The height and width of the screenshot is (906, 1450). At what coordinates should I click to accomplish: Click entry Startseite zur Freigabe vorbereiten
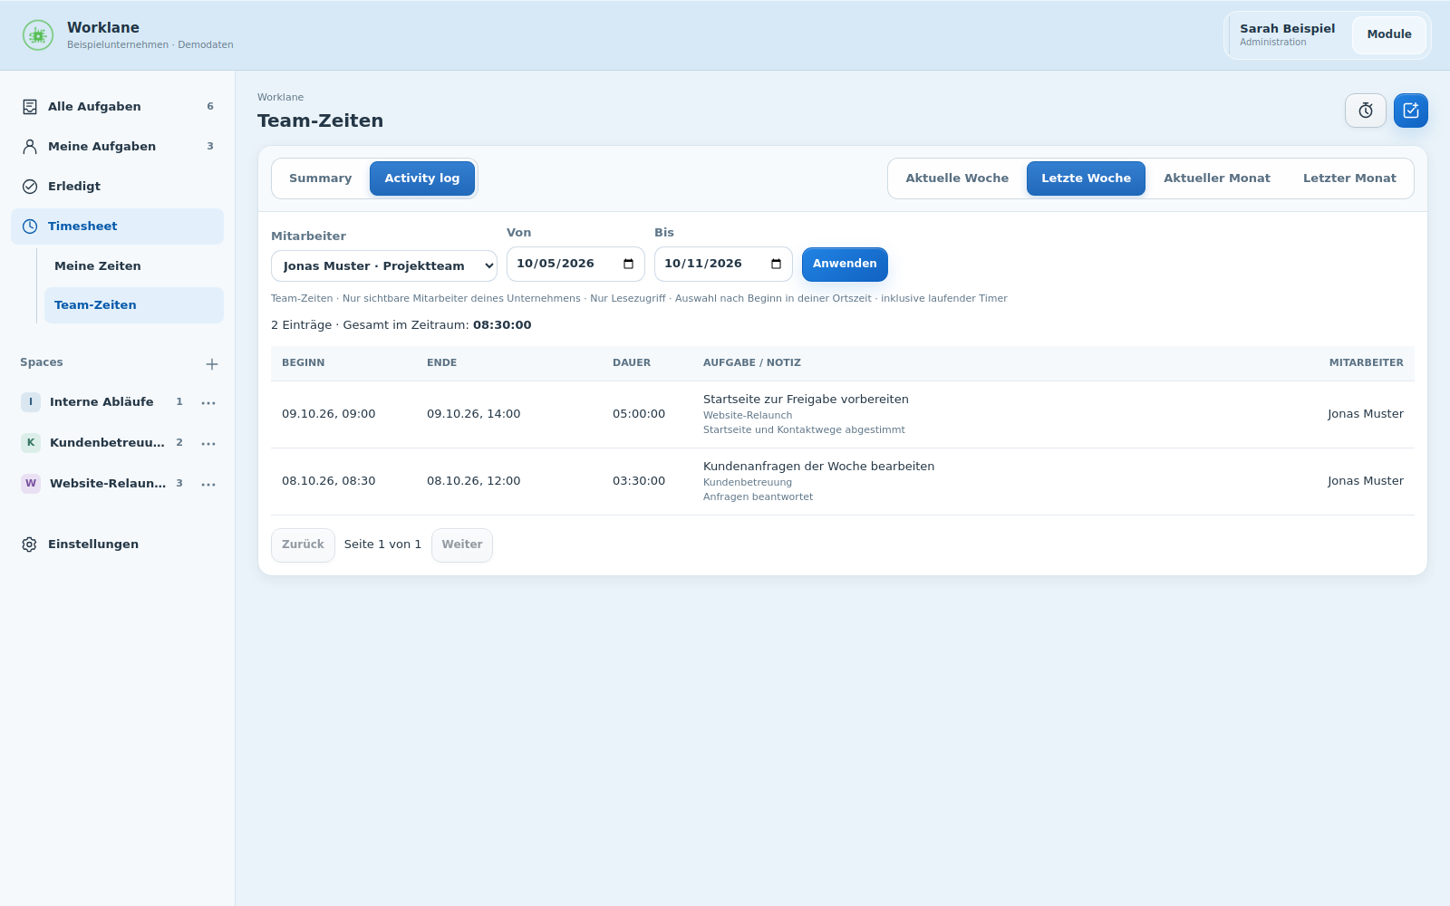(806, 400)
